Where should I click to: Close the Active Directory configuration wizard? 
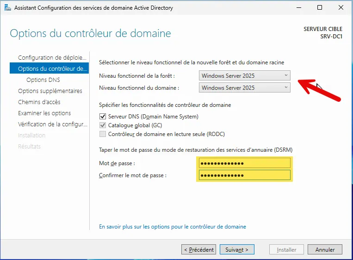click(x=341, y=7)
